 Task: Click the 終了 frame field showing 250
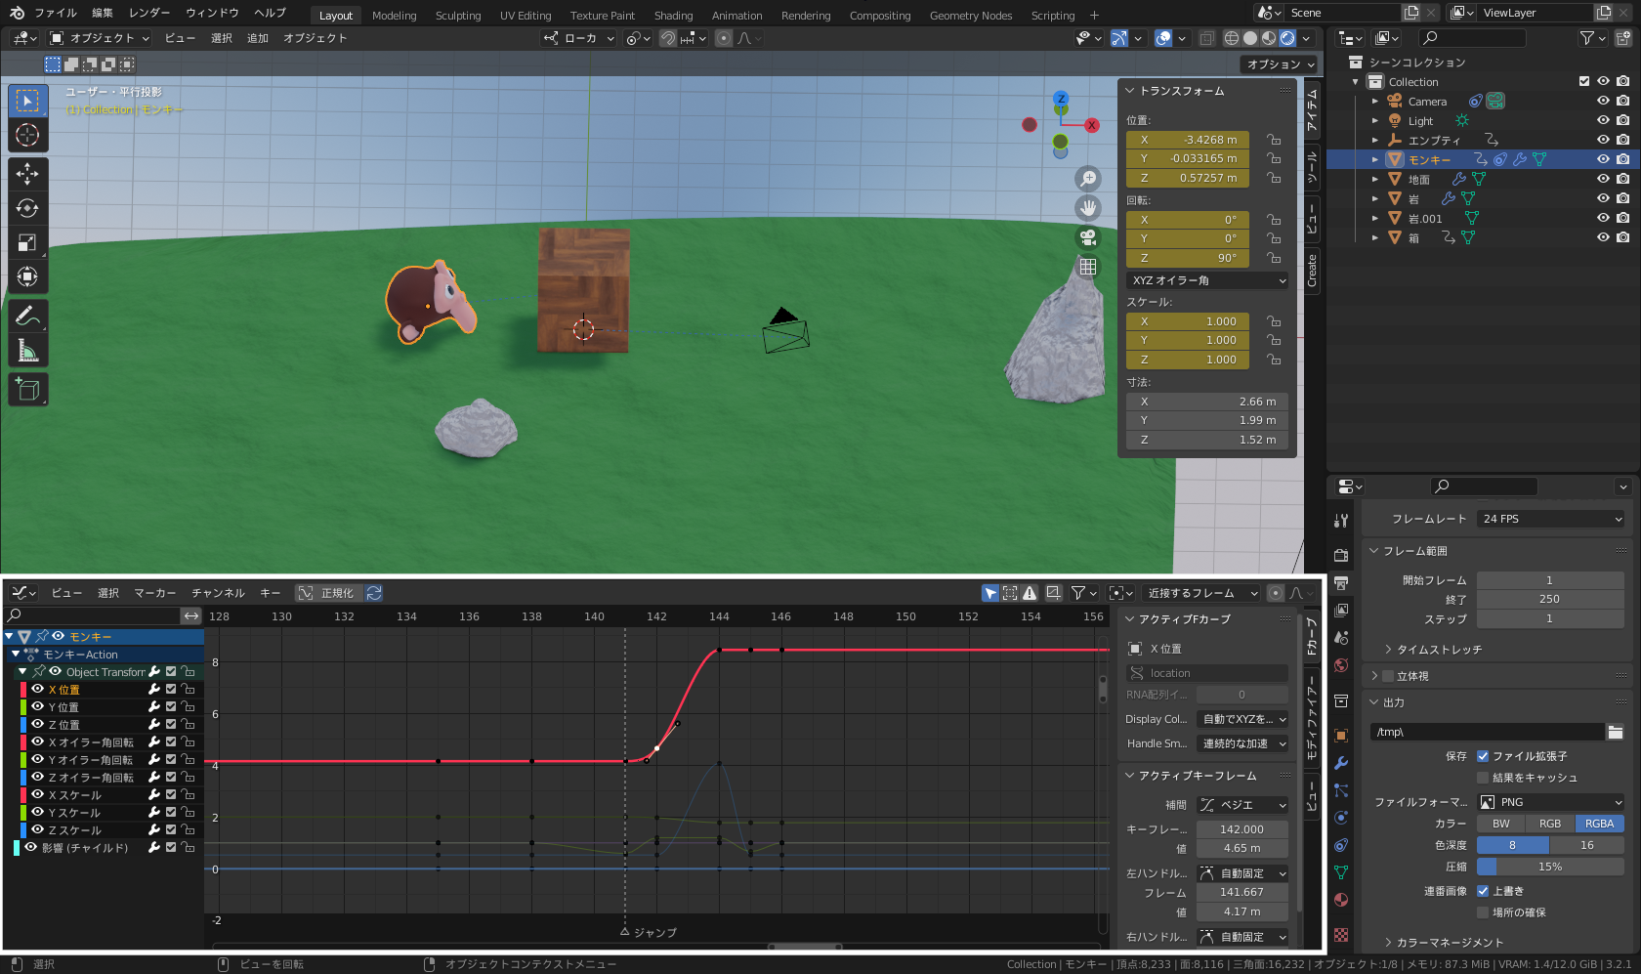[1549, 599]
